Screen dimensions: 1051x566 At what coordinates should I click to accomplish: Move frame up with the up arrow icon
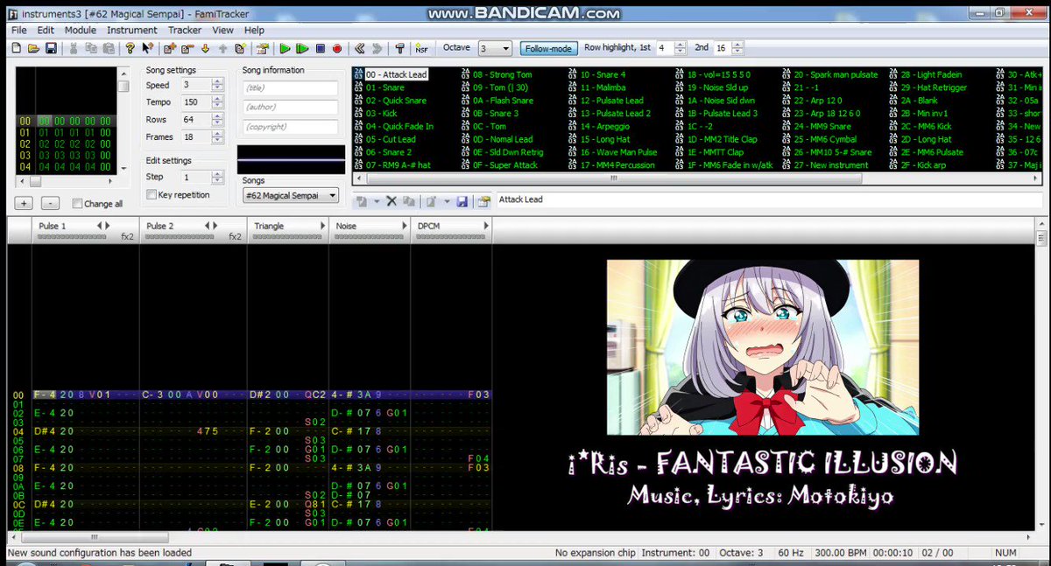(x=222, y=48)
